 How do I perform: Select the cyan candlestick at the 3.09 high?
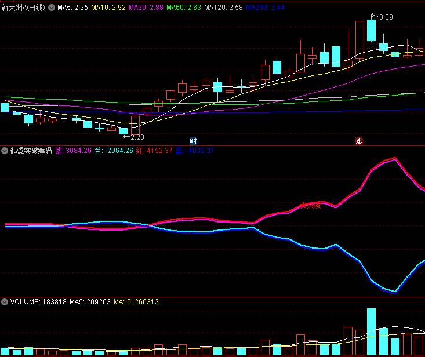pos(371,30)
